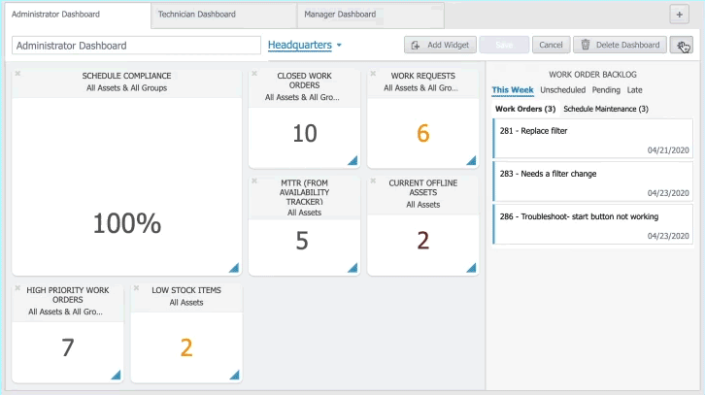Click the blue corner handle of MTTR widget

(x=352, y=268)
